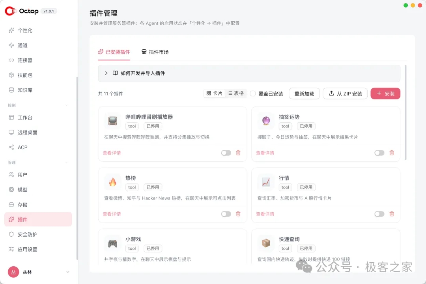The width and height of the screenshot is (426, 284).
Task: Click the v1.0.1 version badge
Action: coord(49,11)
